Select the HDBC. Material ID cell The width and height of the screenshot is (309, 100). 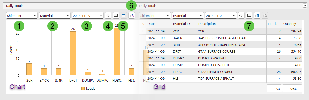point(184,72)
